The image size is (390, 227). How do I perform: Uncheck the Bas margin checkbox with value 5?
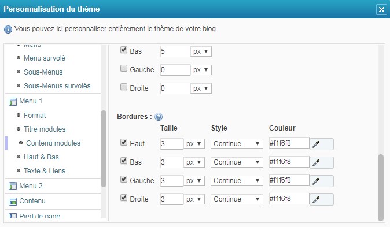pos(124,50)
